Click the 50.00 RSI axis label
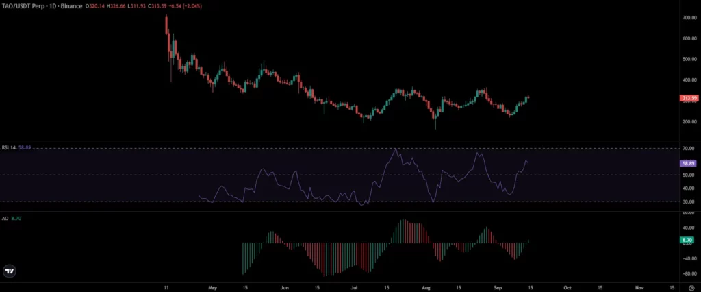This screenshot has width=701, height=292. click(x=689, y=175)
